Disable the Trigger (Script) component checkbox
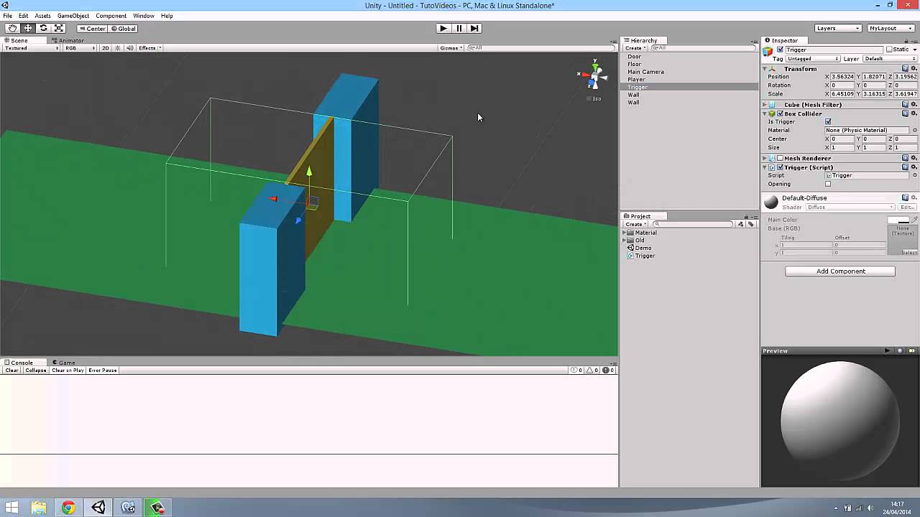Image resolution: width=920 pixels, height=517 pixels. 780,167
